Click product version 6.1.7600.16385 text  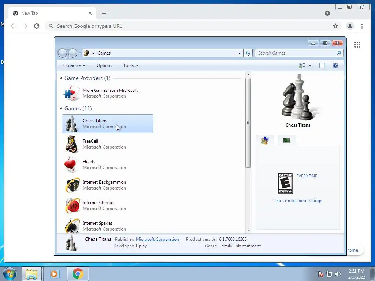coord(233,239)
